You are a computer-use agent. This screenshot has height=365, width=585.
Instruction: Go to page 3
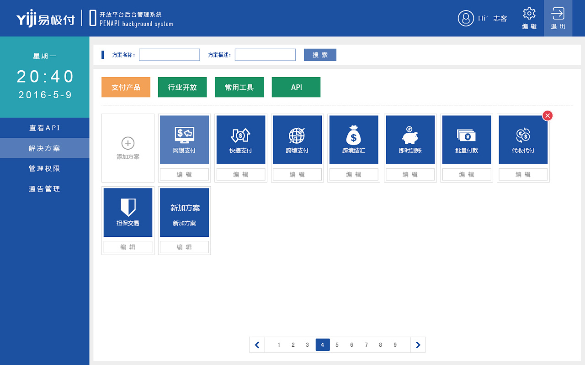click(308, 345)
